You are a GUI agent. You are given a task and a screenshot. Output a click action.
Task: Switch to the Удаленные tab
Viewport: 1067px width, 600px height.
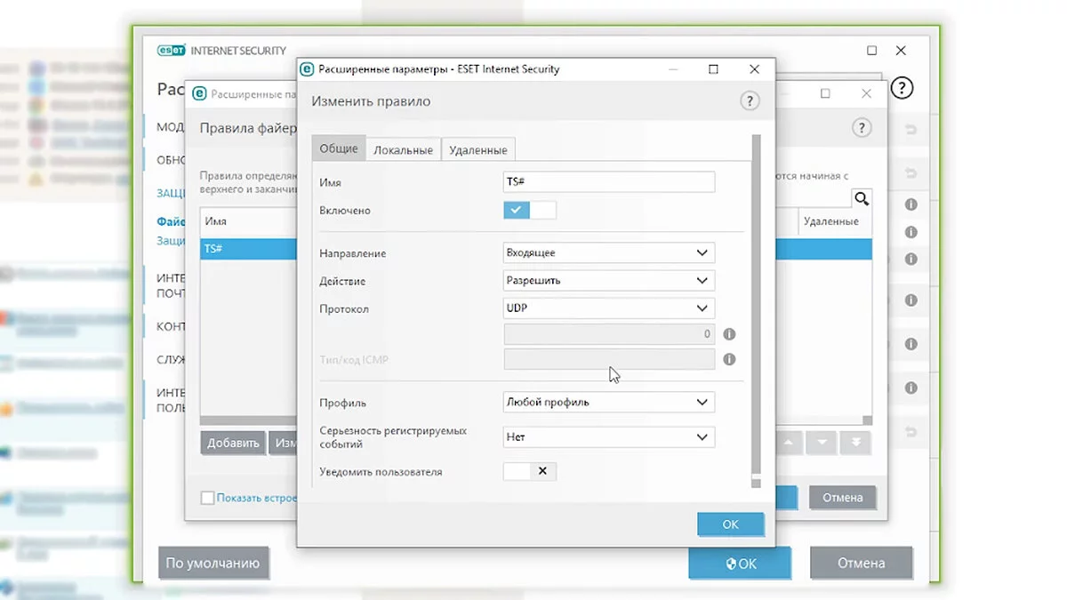tap(477, 150)
